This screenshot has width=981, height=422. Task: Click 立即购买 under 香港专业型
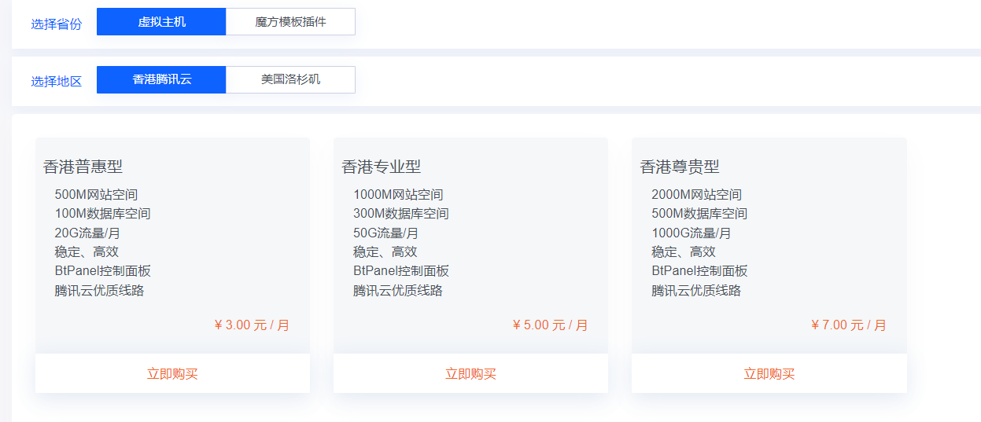click(470, 373)
